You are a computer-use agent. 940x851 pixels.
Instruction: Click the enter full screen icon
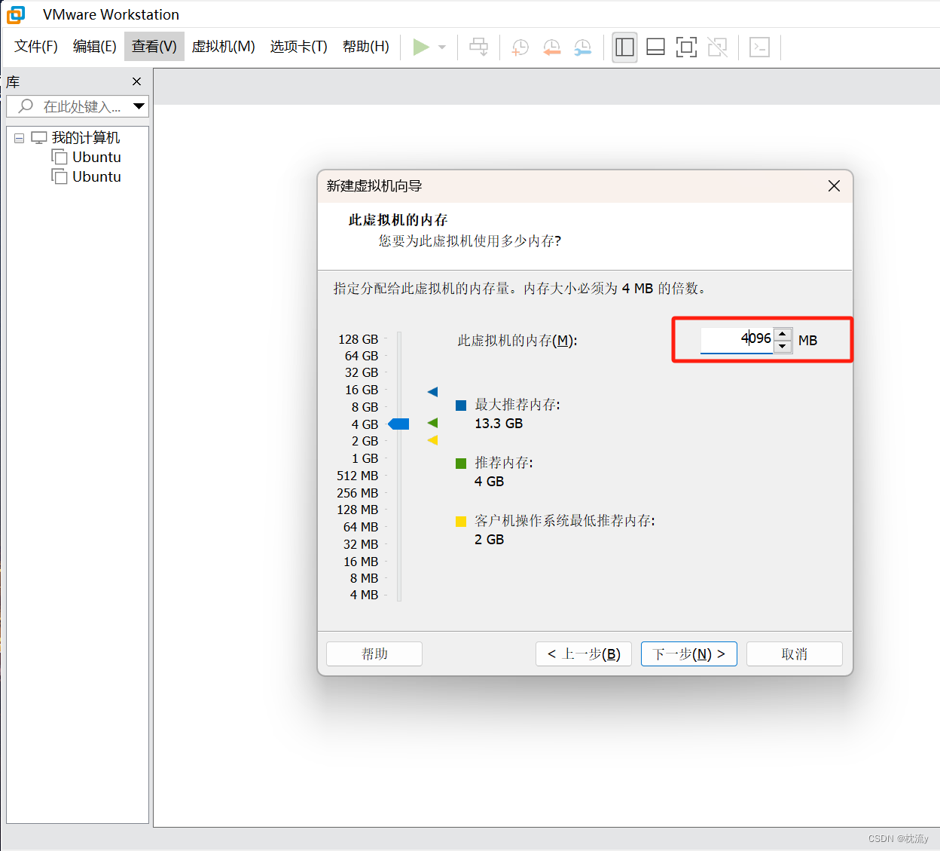pos(686,47)
